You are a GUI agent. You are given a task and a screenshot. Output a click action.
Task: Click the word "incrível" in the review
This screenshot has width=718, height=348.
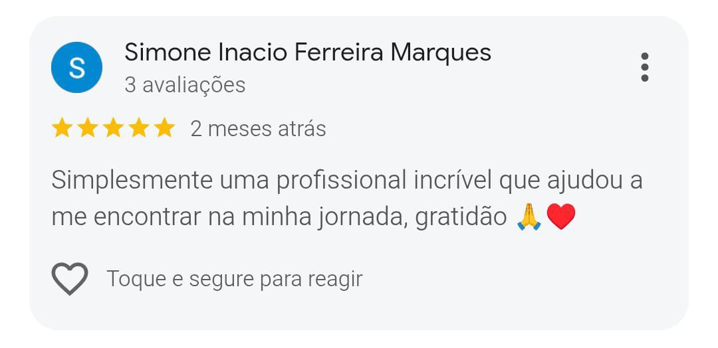point(453,181)
